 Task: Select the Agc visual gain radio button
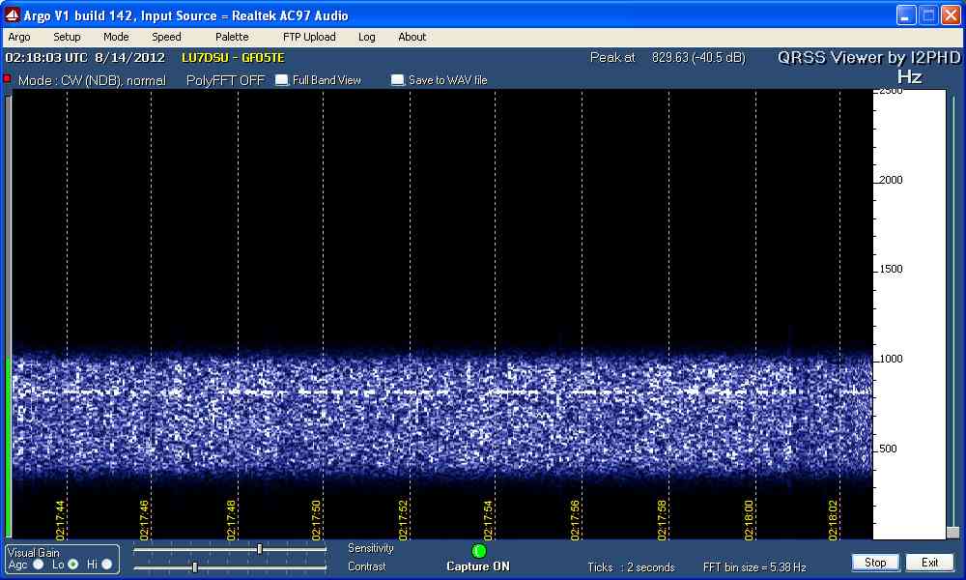[x=39, y=565]
